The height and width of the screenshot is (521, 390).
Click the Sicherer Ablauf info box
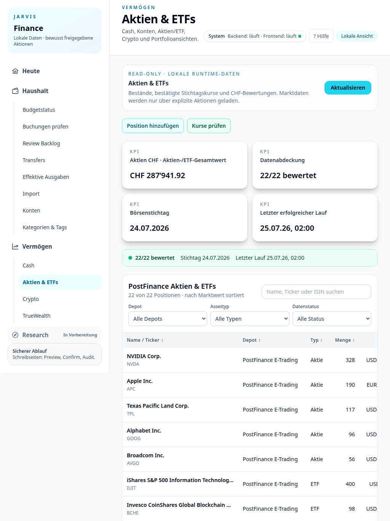pyautogui.click(x=54, y=354)
